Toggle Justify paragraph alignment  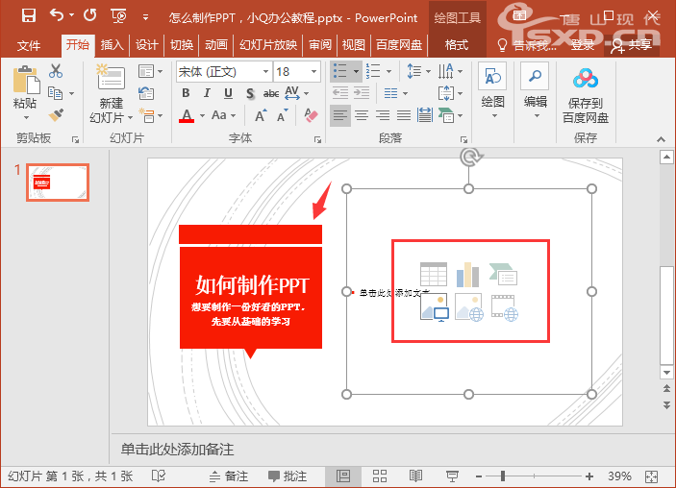click(x=404, y=115)
